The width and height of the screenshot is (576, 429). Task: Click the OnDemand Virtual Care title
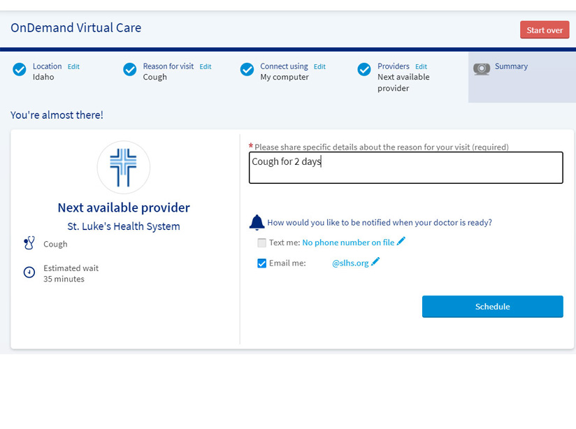click(76, 28)
